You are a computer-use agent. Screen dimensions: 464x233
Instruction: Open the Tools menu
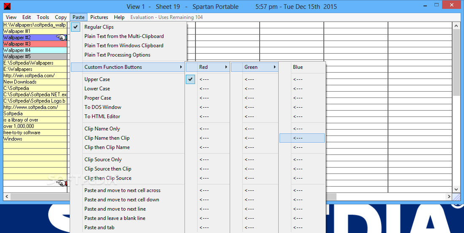click(43, 17)
